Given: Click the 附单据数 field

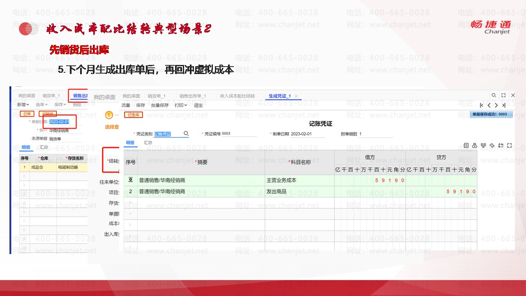Looking at the screenshot, I should tap(376, 134).
